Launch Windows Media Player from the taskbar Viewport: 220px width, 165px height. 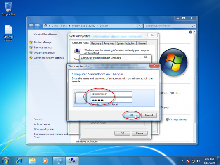coord(45,161)
